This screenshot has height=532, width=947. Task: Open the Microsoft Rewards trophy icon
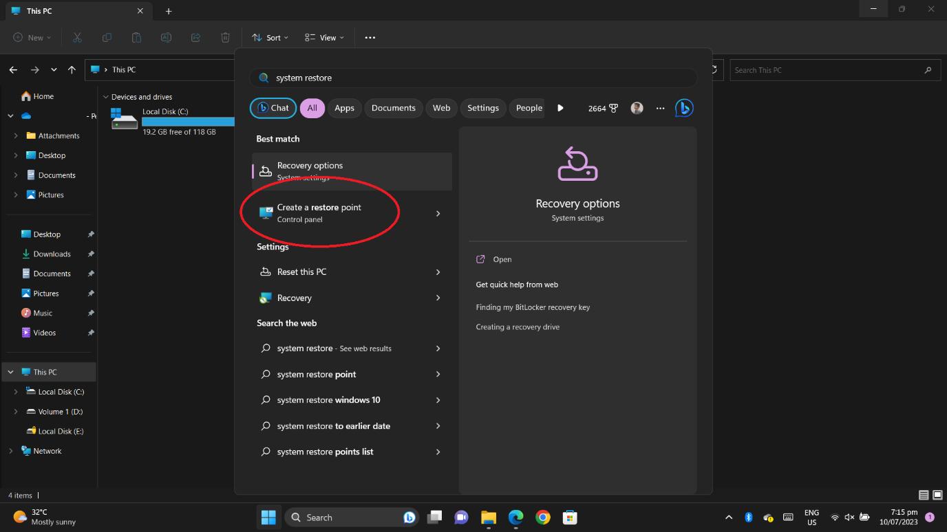click(613, 108)
